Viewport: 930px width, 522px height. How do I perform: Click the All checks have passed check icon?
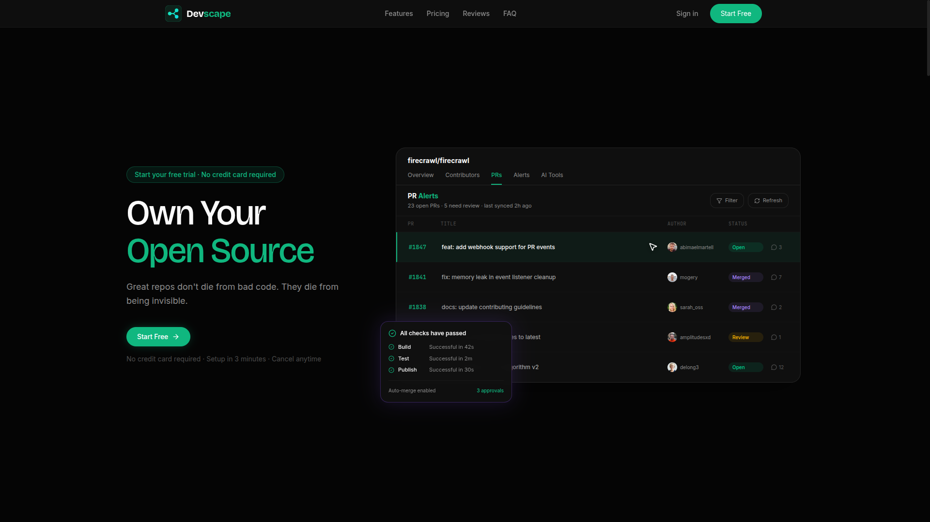(x=392, y=333)
